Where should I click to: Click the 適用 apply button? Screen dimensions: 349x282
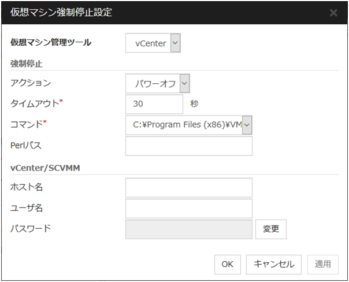[322, 264]
